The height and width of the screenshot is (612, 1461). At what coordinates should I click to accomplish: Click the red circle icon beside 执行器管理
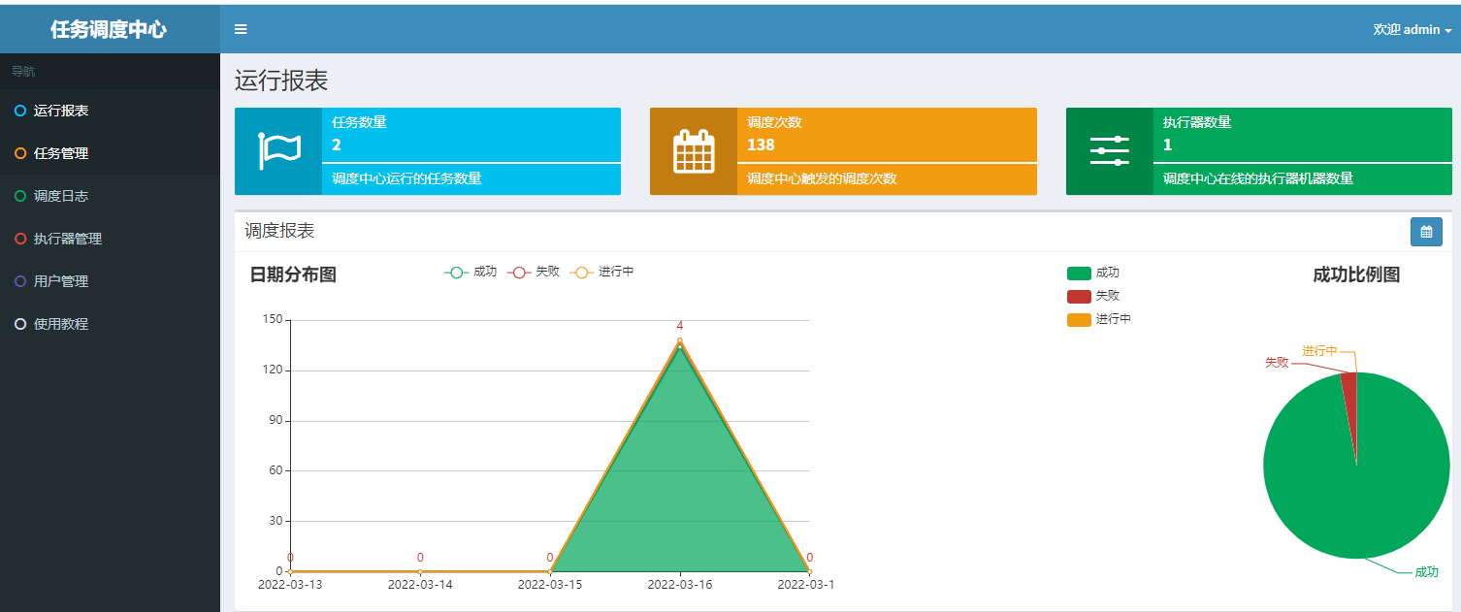click(x=20, y=239)
